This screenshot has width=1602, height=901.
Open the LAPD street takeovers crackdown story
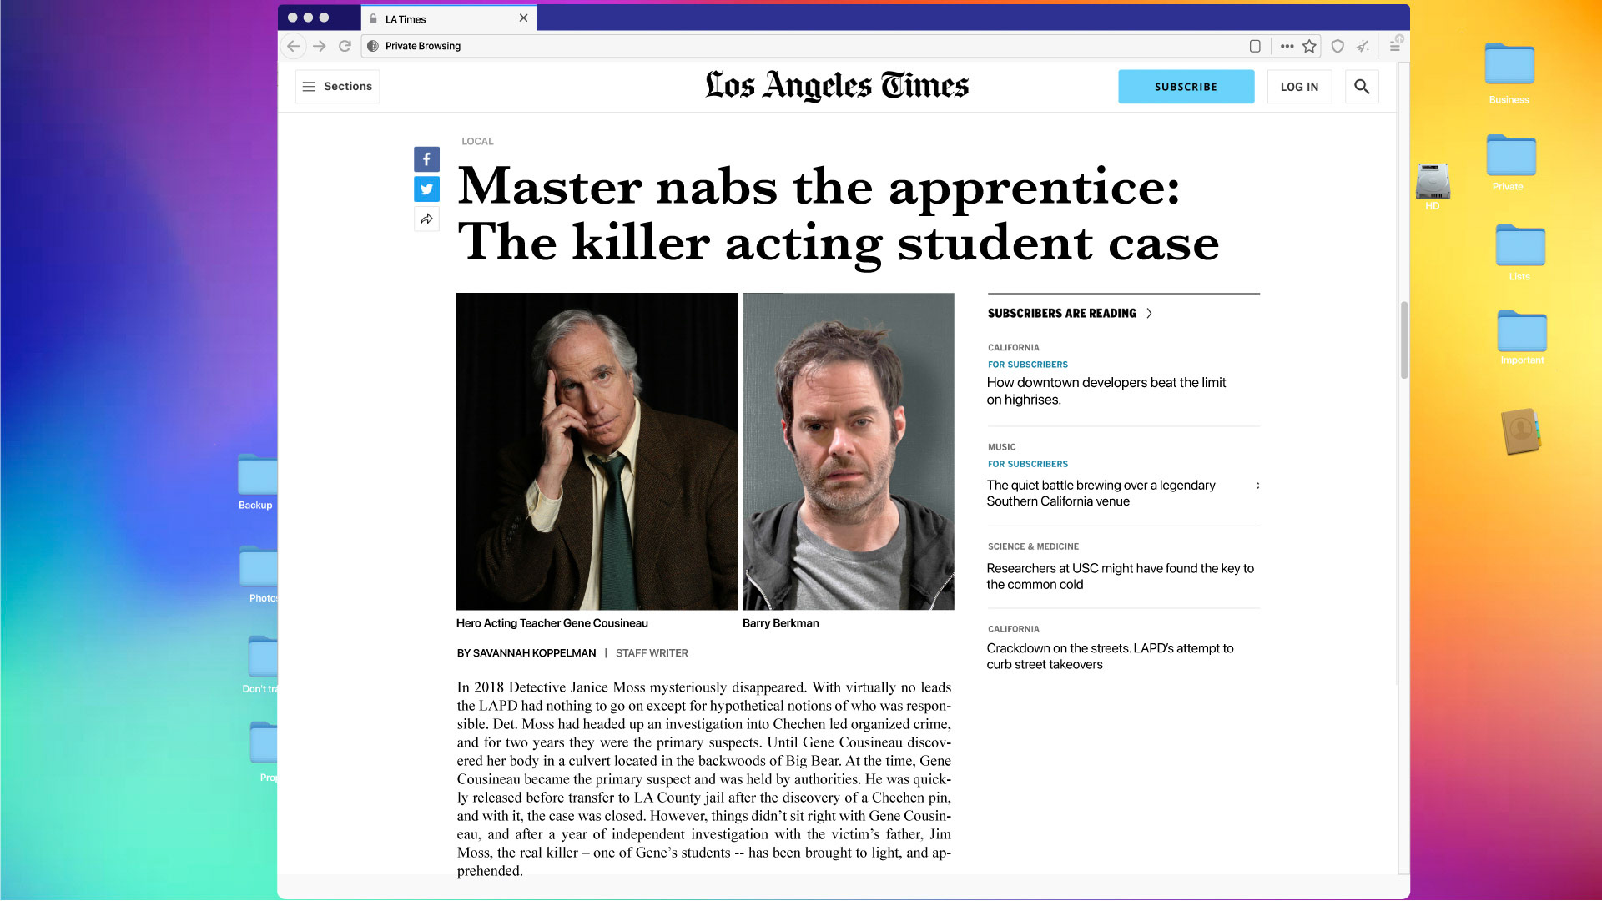pos(1110,657)
